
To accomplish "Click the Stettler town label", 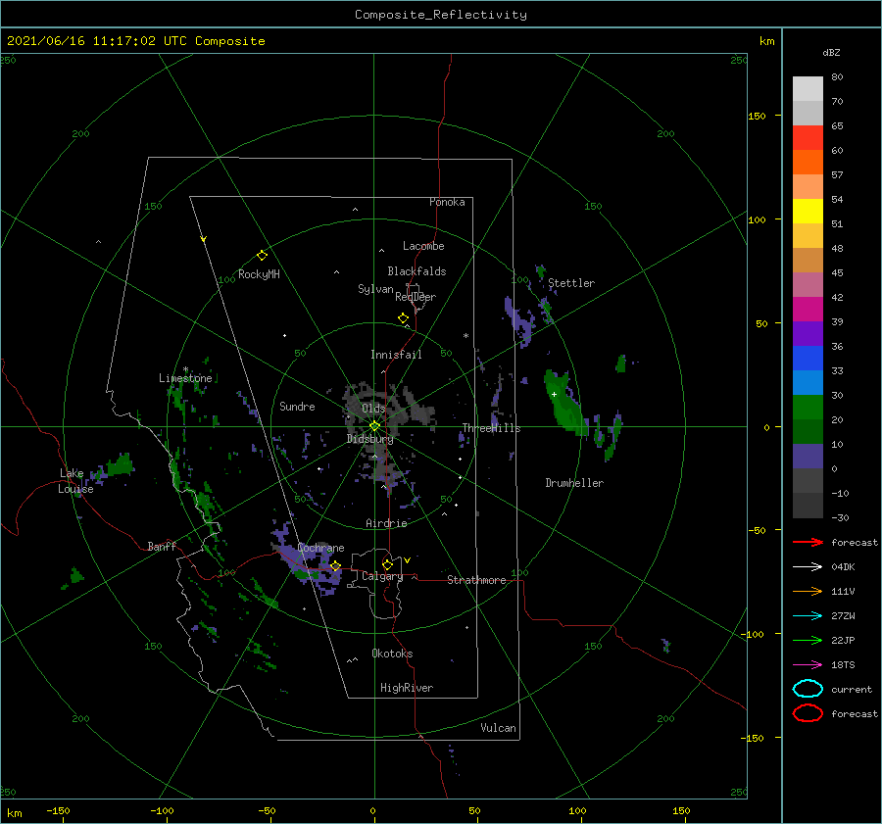I will tap(571, 283).
